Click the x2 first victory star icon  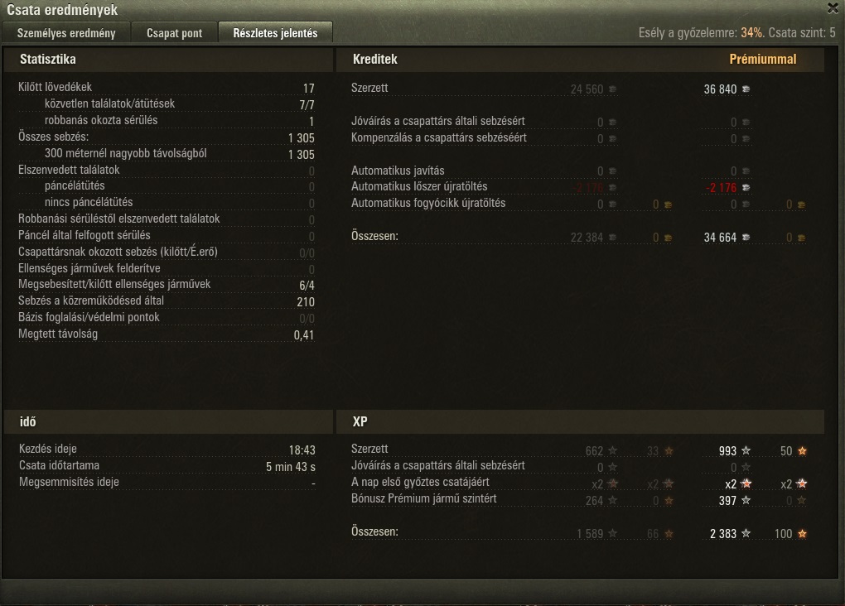coord(746,483)
